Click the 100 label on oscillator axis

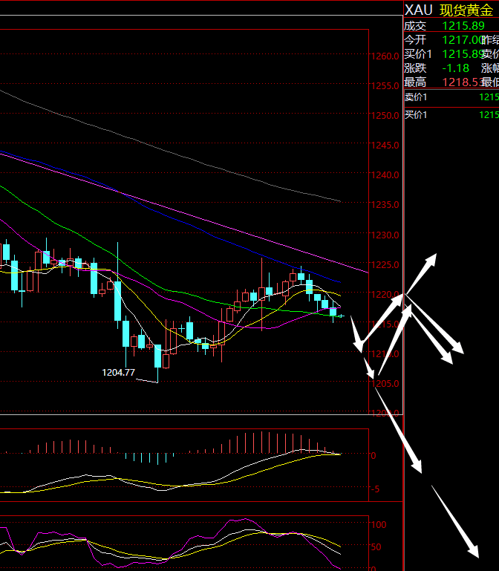379,525
